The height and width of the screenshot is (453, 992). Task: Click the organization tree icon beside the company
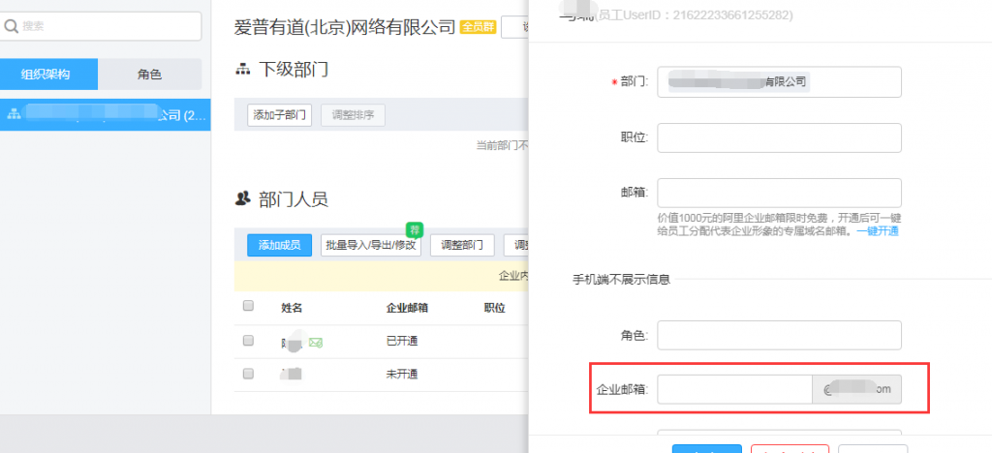click(14, 114)
